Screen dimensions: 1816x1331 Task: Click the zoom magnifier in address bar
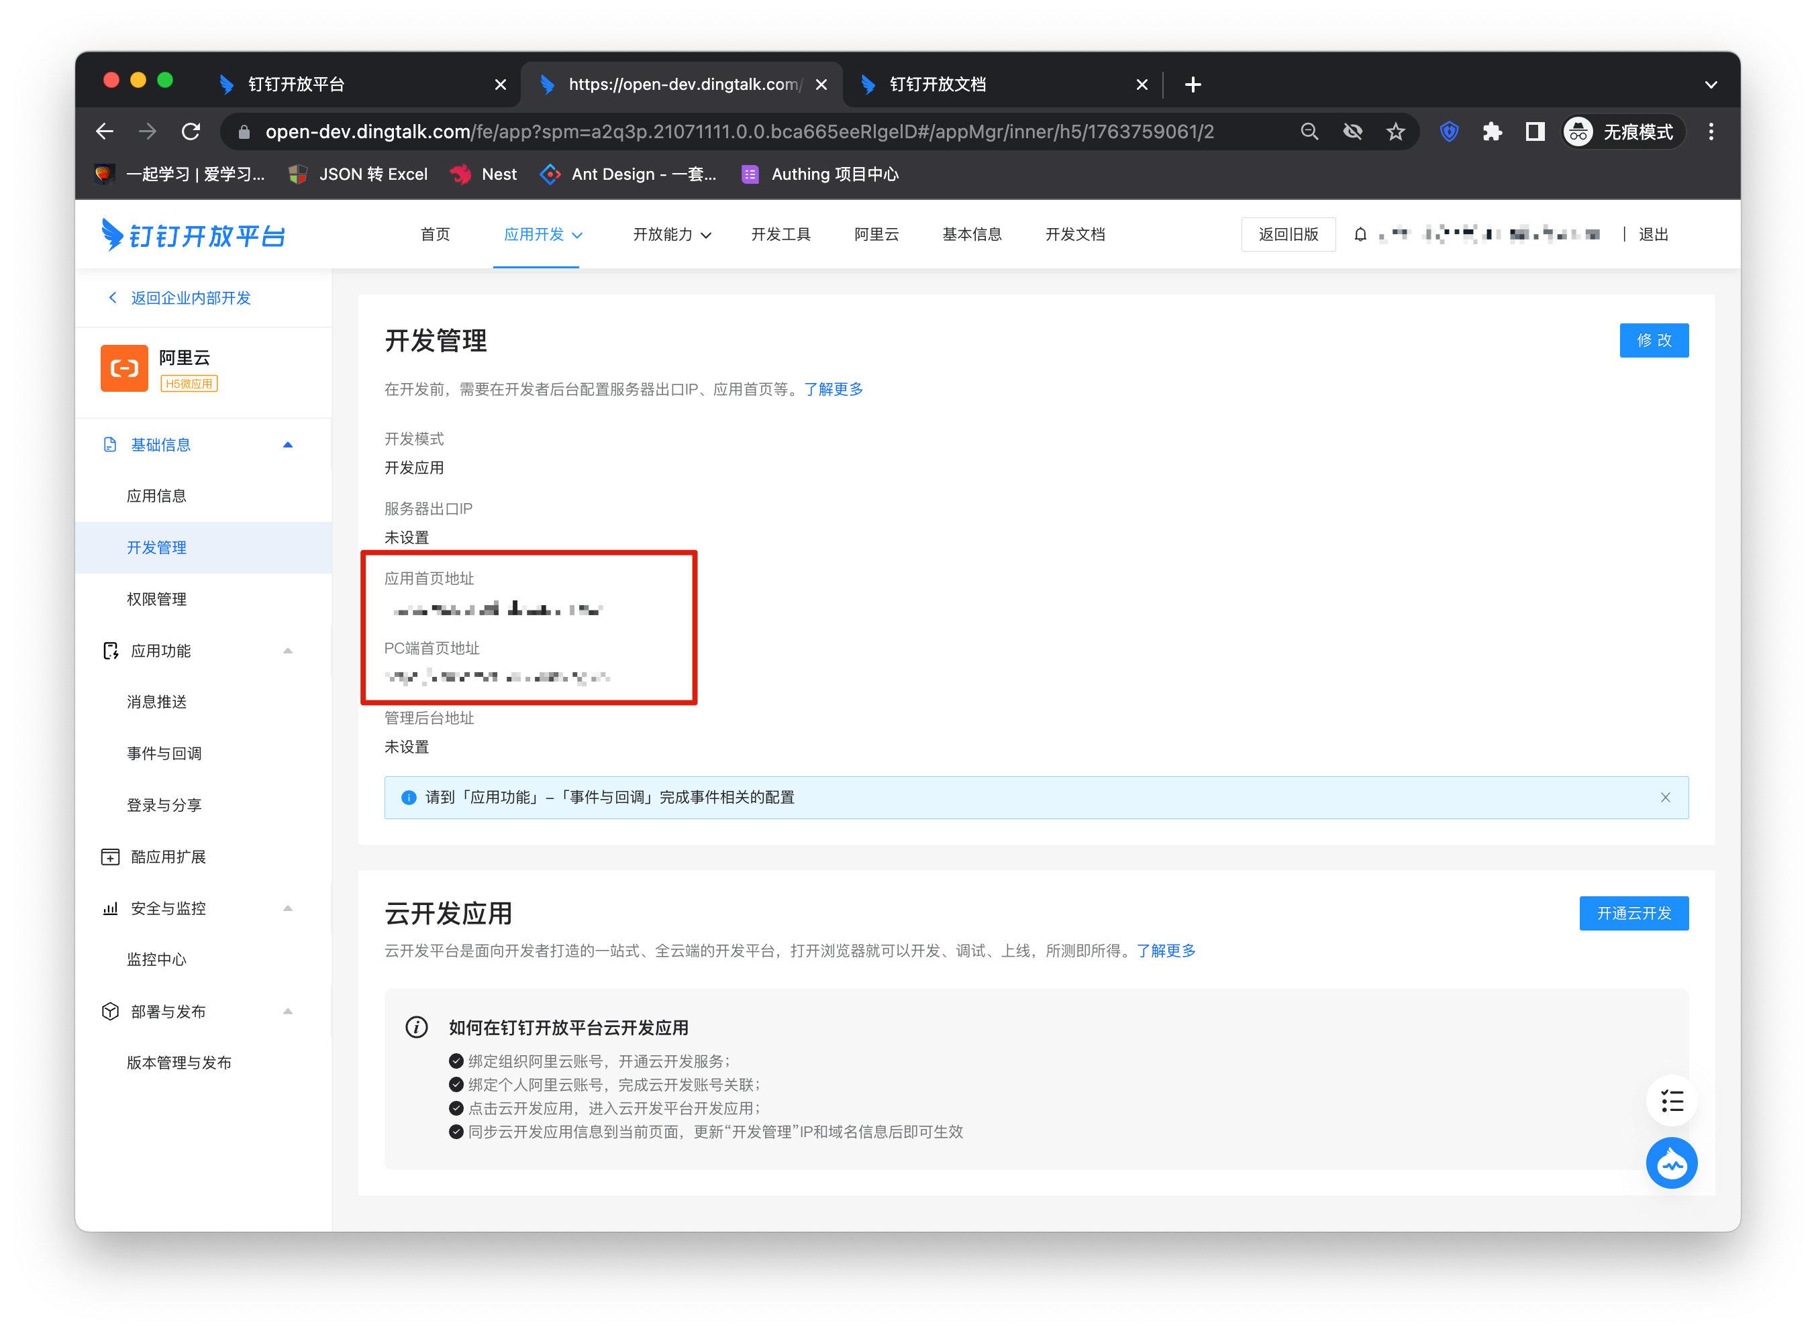pos(1309,131)
